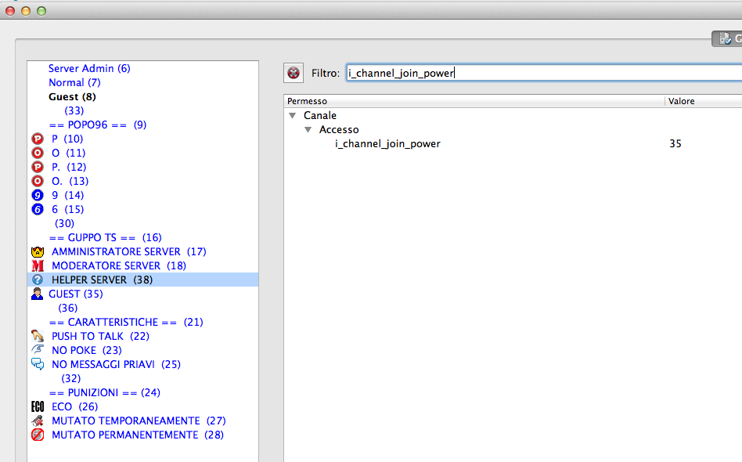742x462 pixels.
Task: Click the GUEST (35) person icon
Action: tap(37, 294)
